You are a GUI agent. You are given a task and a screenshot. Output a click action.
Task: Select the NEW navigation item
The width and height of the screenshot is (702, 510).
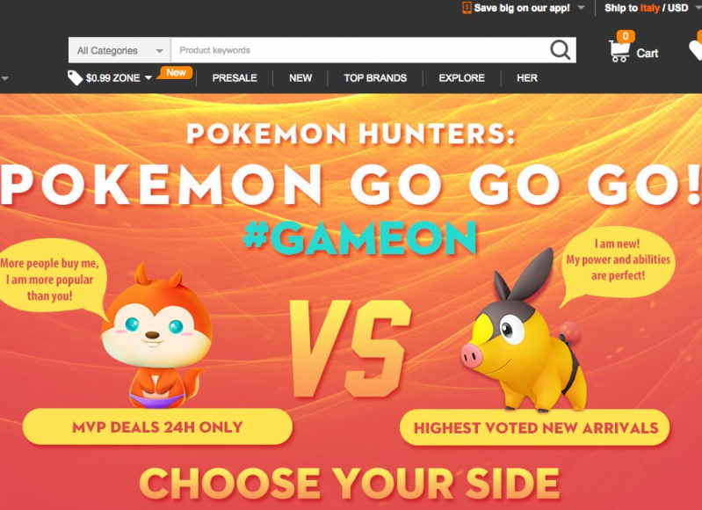click(x=300, y=78)
